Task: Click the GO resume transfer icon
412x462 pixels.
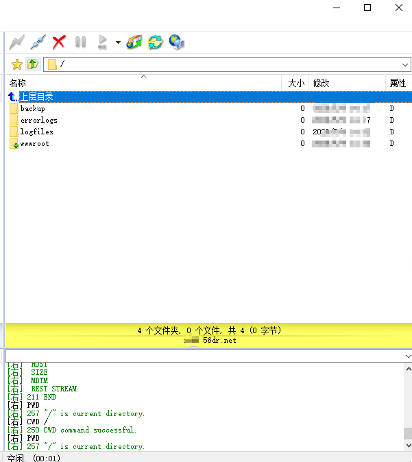Action: (x=102, y=42)
